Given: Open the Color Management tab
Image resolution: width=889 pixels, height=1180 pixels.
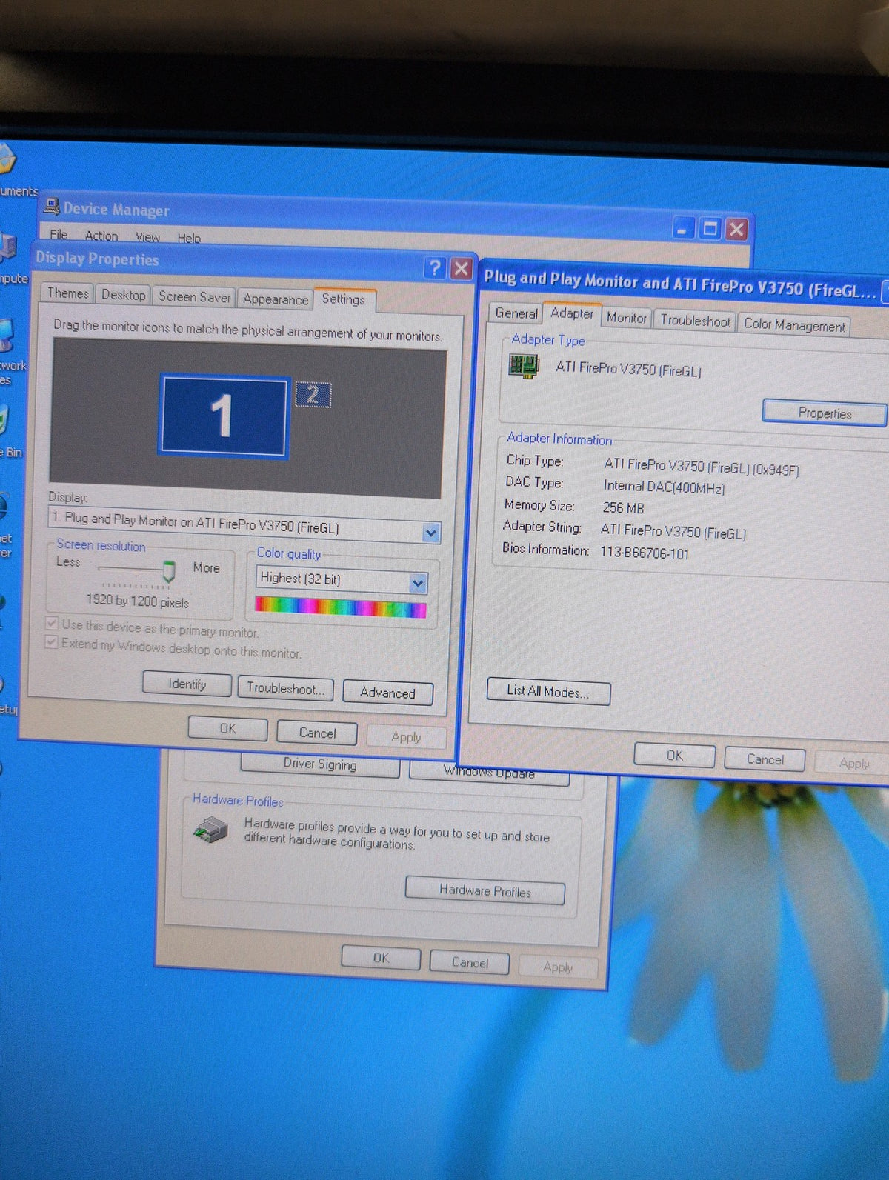Looking at the screenshot, I should [794, 325].
